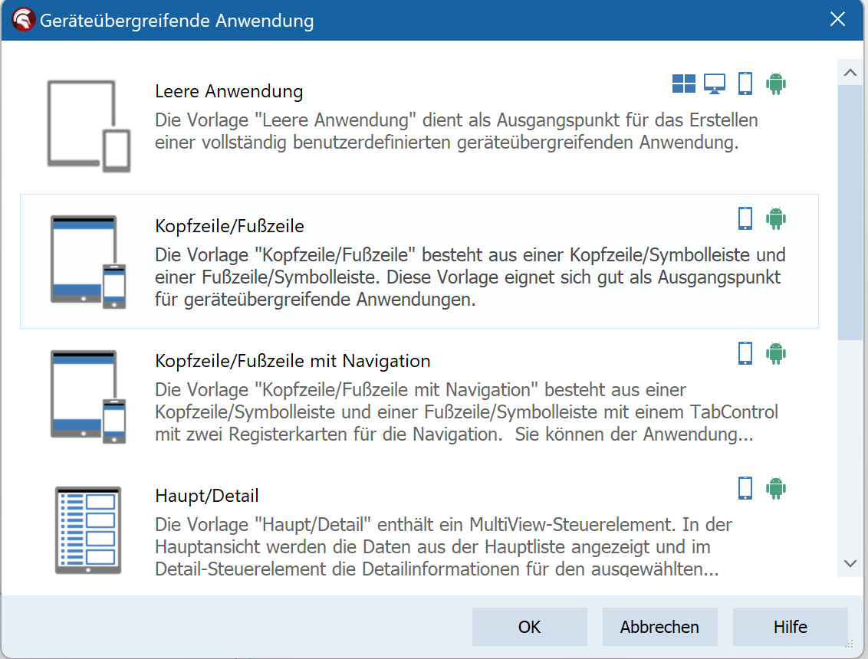Open help via the Hilfe button

click(x=790, y=627)
